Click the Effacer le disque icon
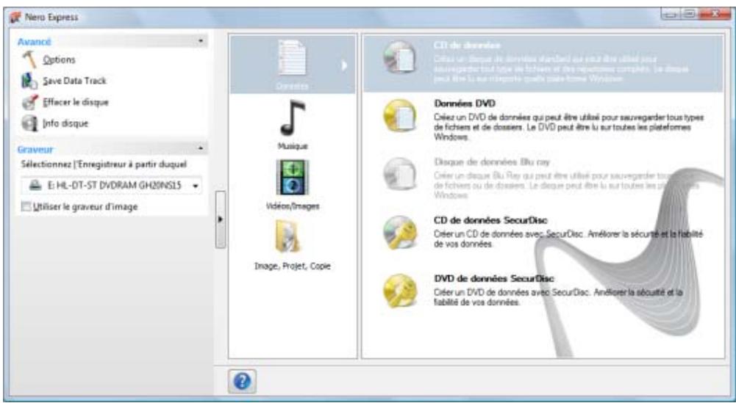 coord(29,102)
